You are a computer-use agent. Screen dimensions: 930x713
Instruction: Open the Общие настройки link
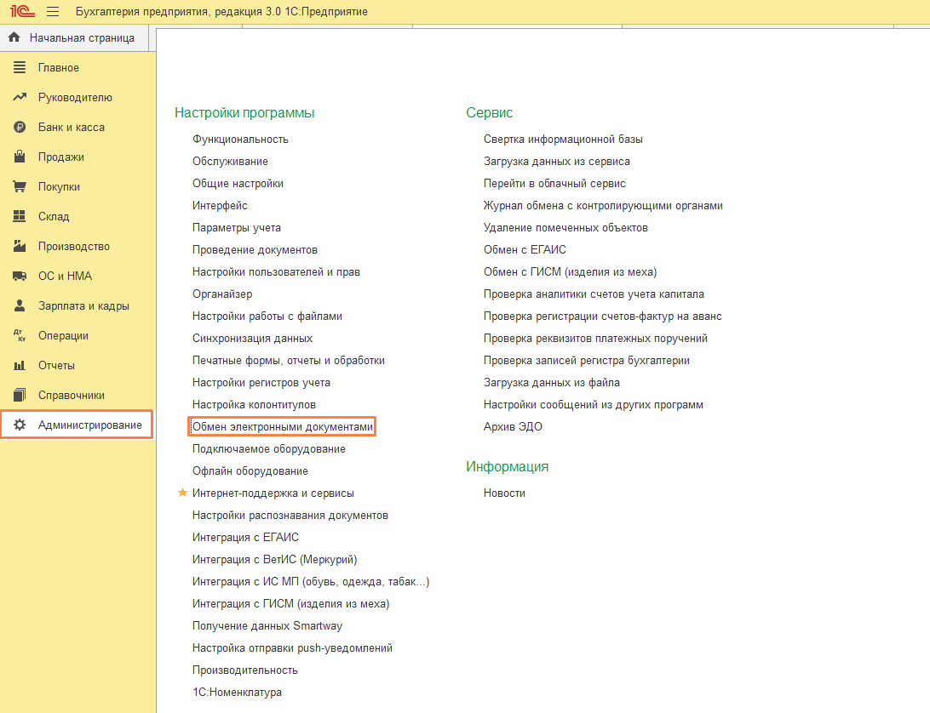point(238,184)
